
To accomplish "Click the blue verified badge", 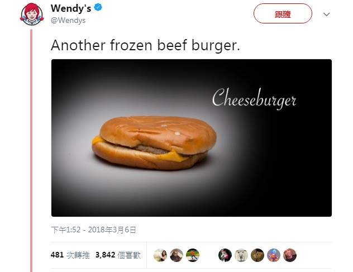I will [98, 7].
